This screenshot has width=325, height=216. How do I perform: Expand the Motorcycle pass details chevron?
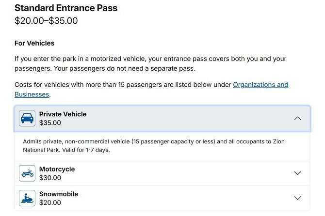297,173
